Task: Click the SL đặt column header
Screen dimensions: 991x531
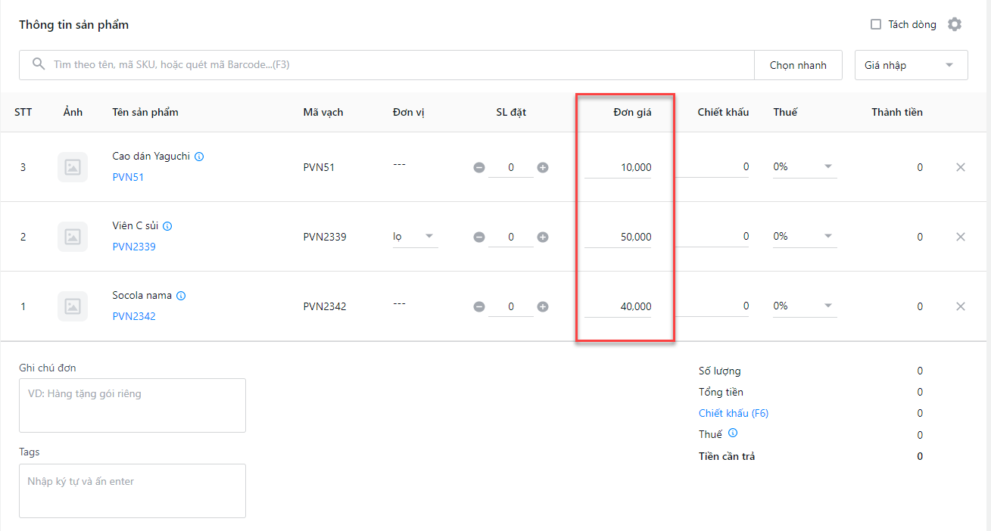Action: [511, 112]
